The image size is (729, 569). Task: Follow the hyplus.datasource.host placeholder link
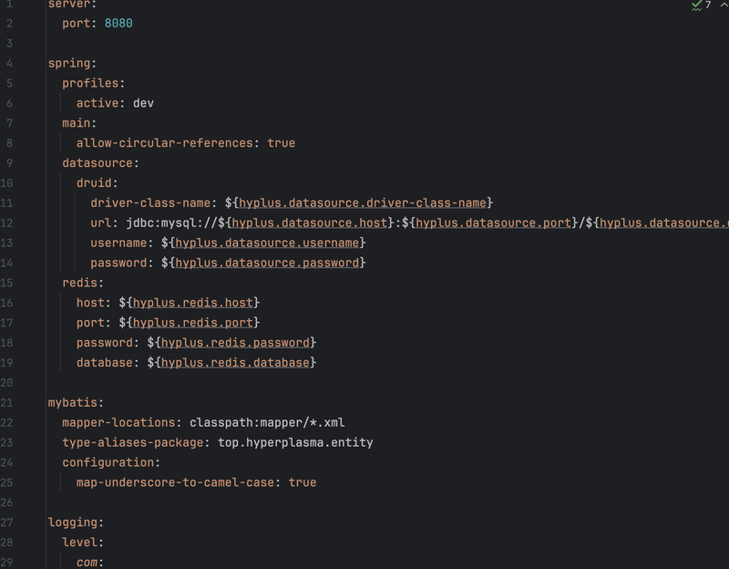310,222
